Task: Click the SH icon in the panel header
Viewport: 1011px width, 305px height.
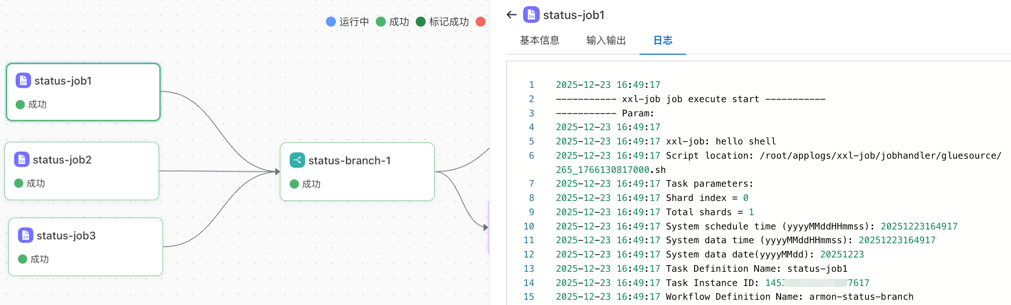Action: point(531,15)
